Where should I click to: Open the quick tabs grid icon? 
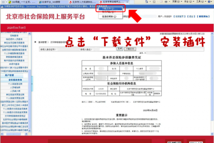click(x=3, y=2)
